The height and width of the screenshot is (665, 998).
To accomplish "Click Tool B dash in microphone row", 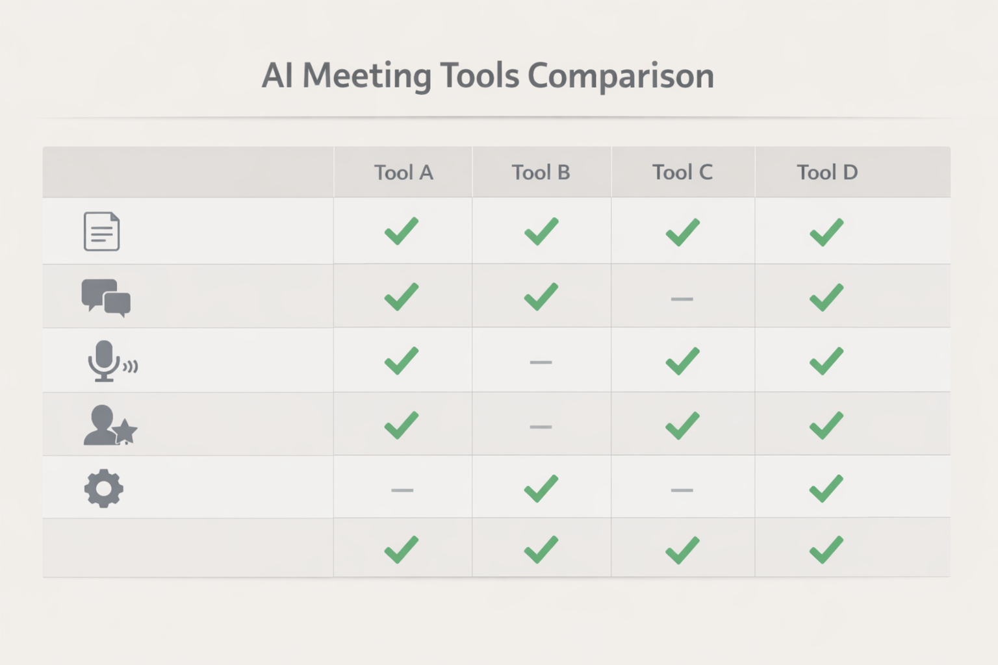I will pos(541,362).
